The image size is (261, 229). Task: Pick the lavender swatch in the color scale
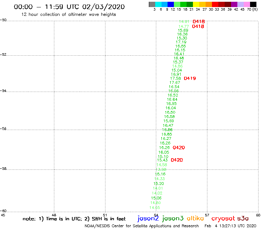240,4
